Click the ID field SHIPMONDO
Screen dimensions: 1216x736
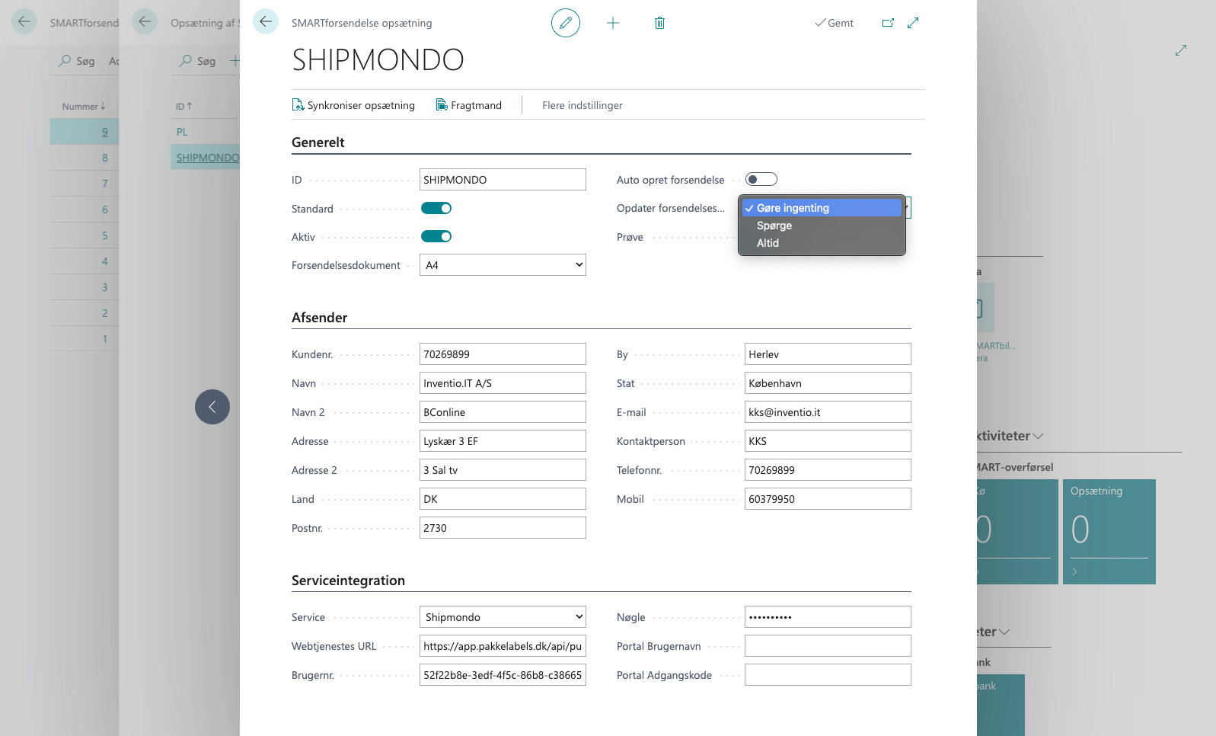pyautogui.click(x=503, y=180)
